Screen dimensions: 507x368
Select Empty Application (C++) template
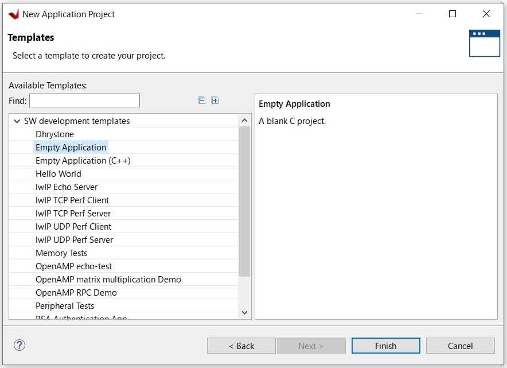pyautogui.click(x=83, y=161)
